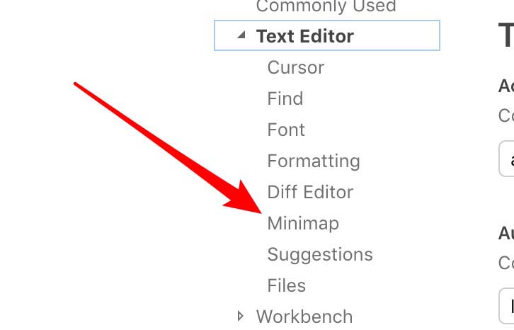Go to the Find settings
Viewport: 514px width, 330px height.
(285, 99)
